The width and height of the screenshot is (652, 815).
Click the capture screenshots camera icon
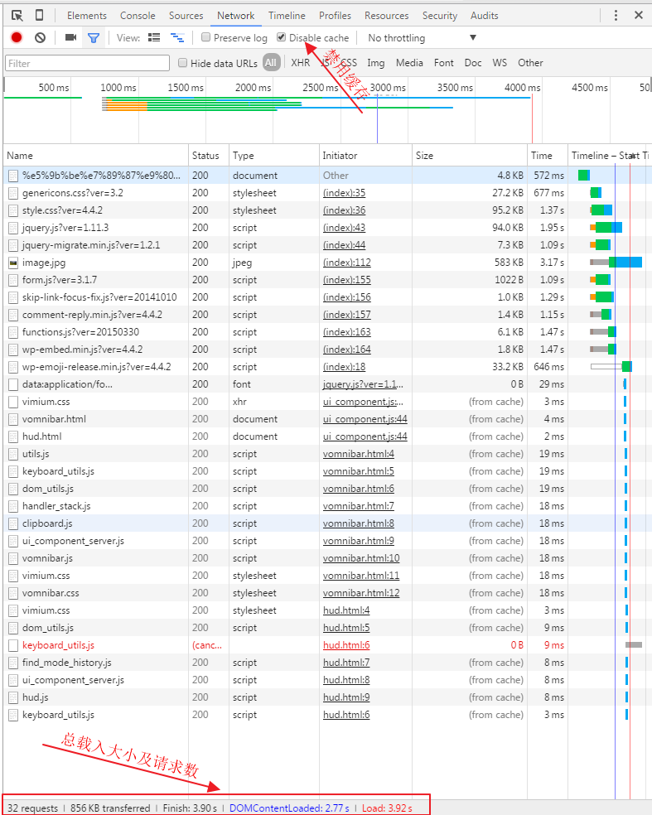coord(70,37)
